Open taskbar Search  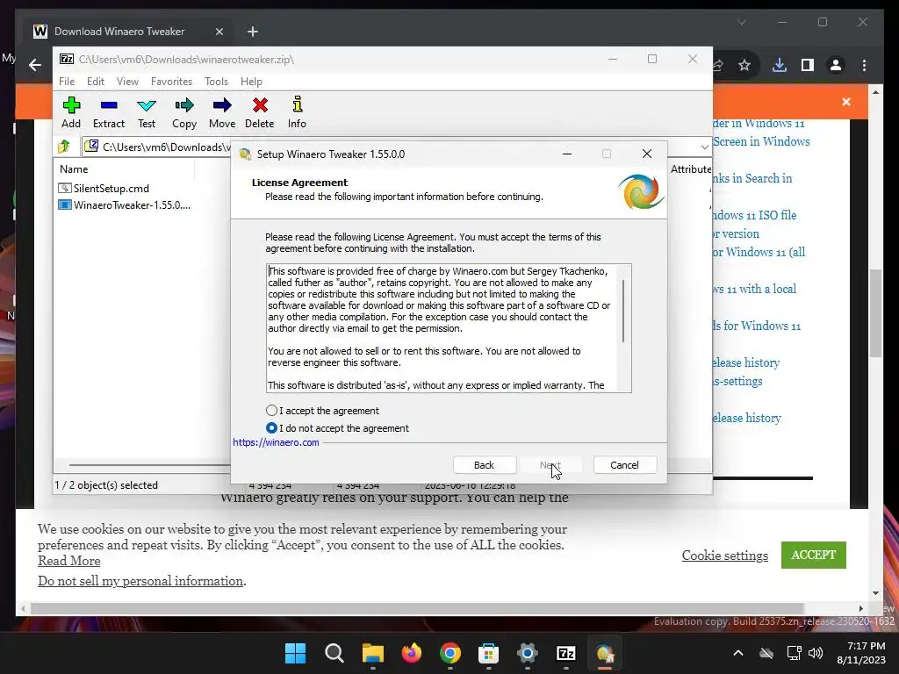coord(334,653)
